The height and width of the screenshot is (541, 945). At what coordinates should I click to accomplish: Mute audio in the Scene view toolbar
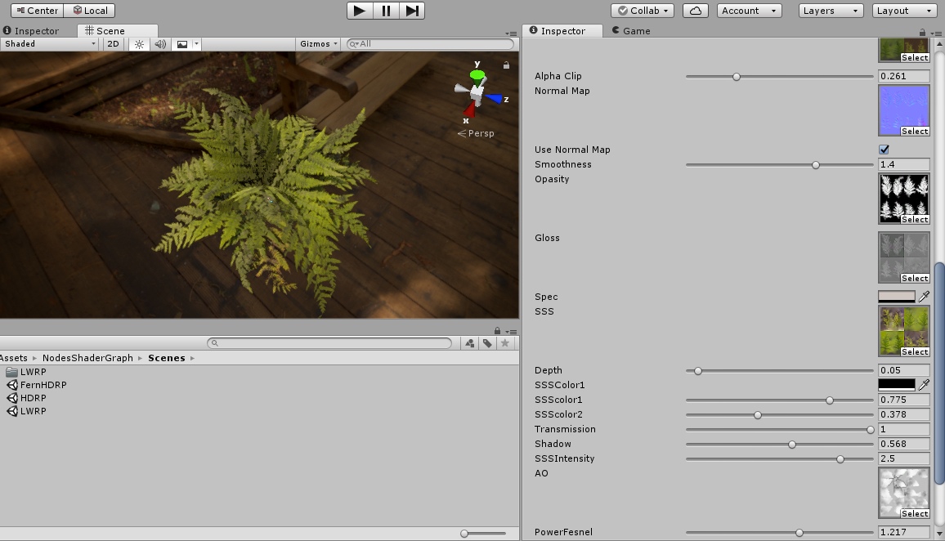point(159,44)
